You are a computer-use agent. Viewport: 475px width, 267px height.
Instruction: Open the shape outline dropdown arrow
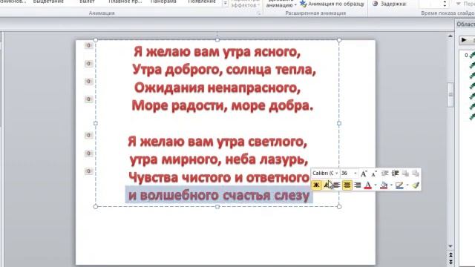407,185
